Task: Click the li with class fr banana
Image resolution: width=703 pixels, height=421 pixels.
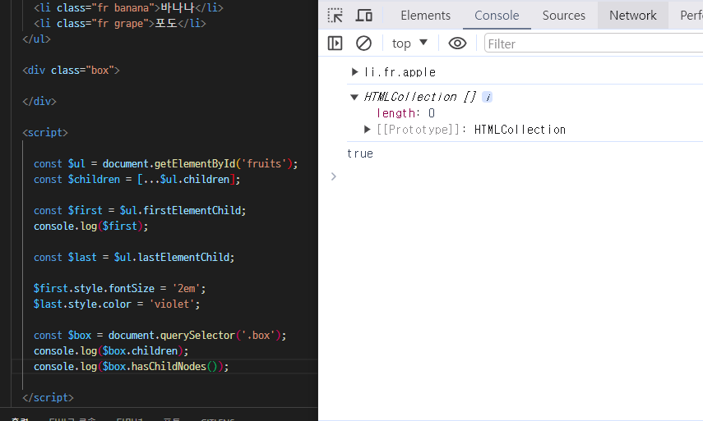Action: 128,7
